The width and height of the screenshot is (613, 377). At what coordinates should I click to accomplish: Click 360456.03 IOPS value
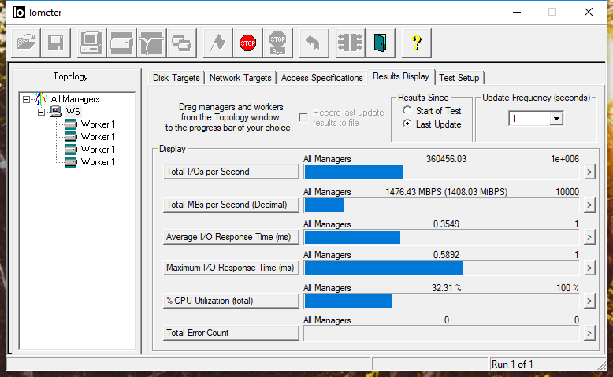446,159
